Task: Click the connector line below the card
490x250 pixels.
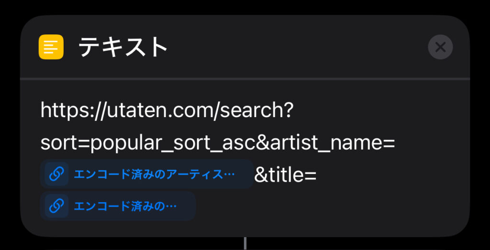Action: 245,243
